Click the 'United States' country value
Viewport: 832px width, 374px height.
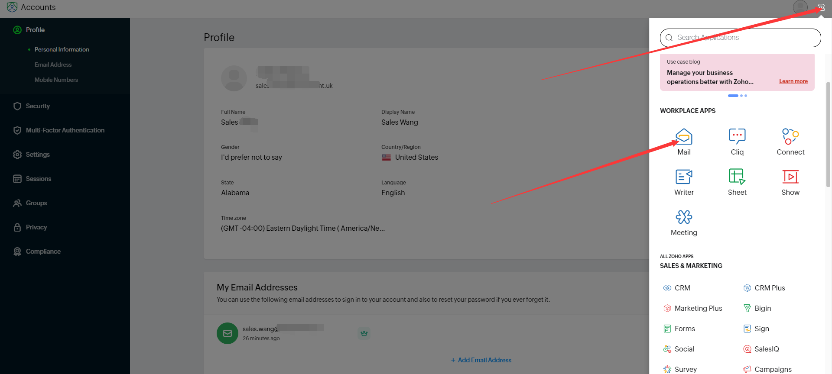click(x=416, y=158)
